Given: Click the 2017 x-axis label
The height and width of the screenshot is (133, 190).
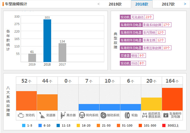Looking at the screenshot, I should tap(62, 64).
